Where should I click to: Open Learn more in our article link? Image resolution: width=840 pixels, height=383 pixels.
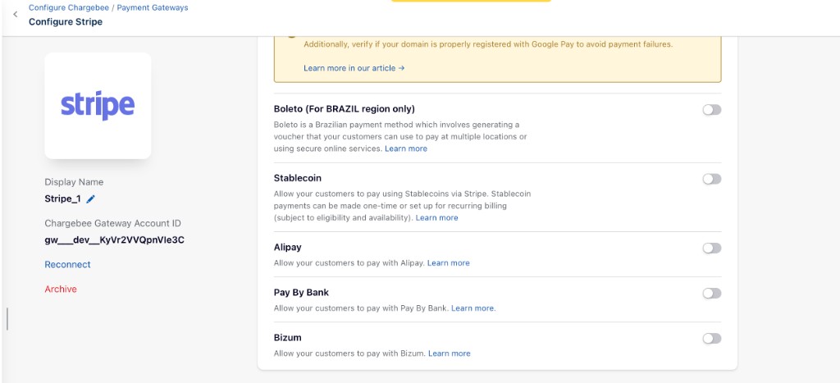(x=354, y=68)
